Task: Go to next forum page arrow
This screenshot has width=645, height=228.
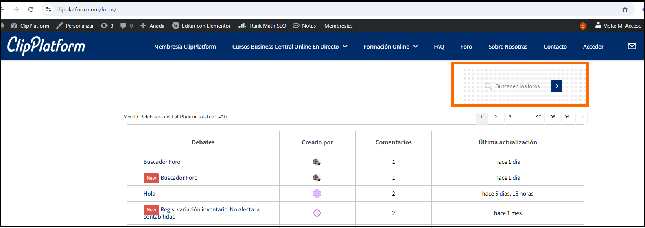Action: tap(581, 117)
